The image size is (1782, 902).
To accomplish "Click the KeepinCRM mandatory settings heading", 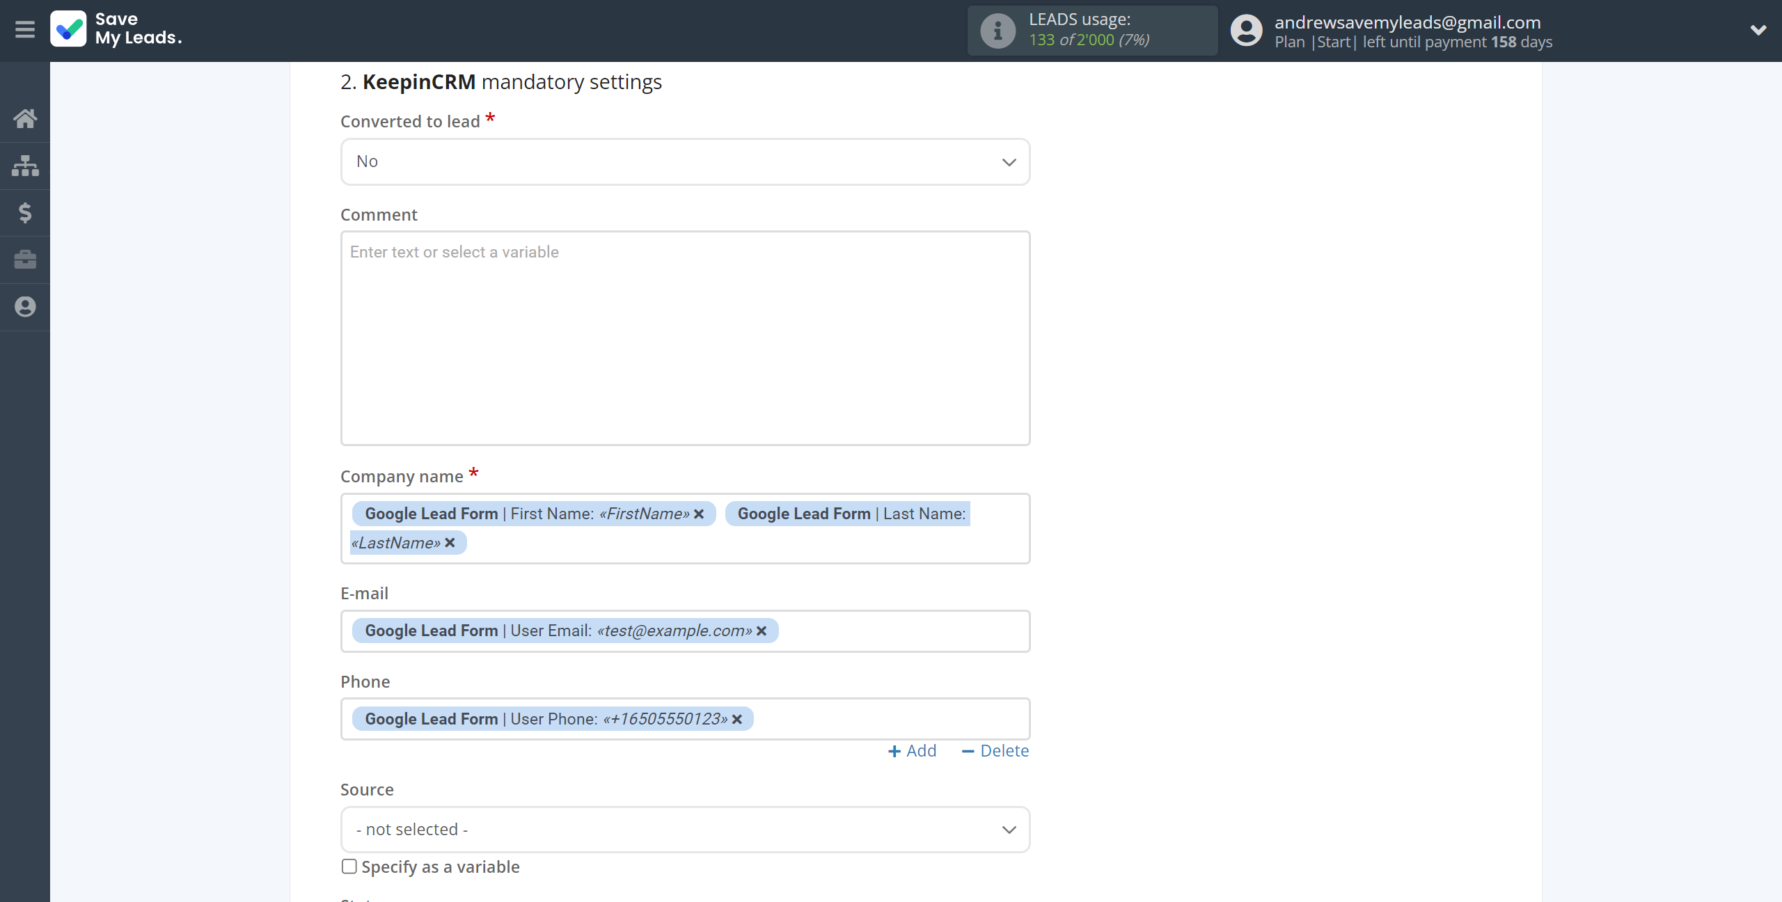I will click(501, 82).
